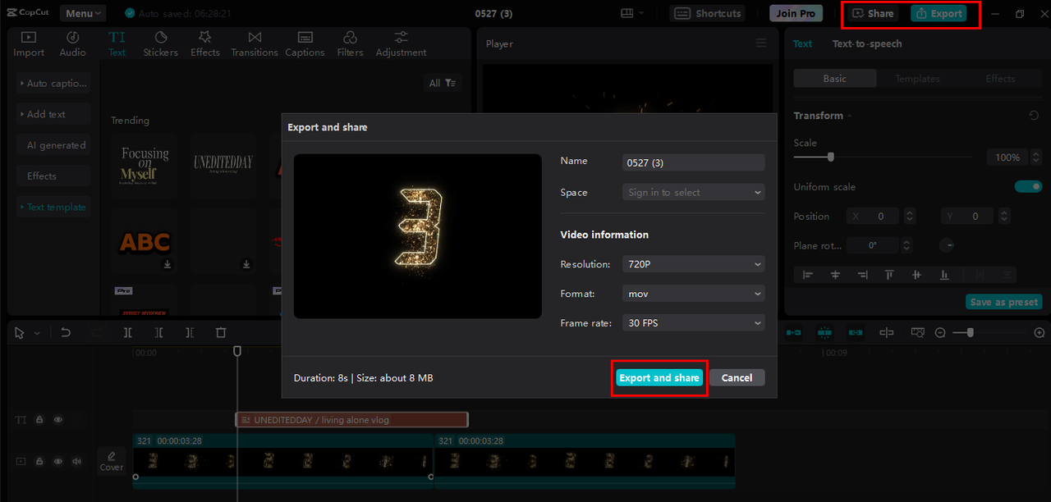
Task: Open the Space 'Sign in to select' dropdown
Action: pyautogui.click(x=693, y=192)
